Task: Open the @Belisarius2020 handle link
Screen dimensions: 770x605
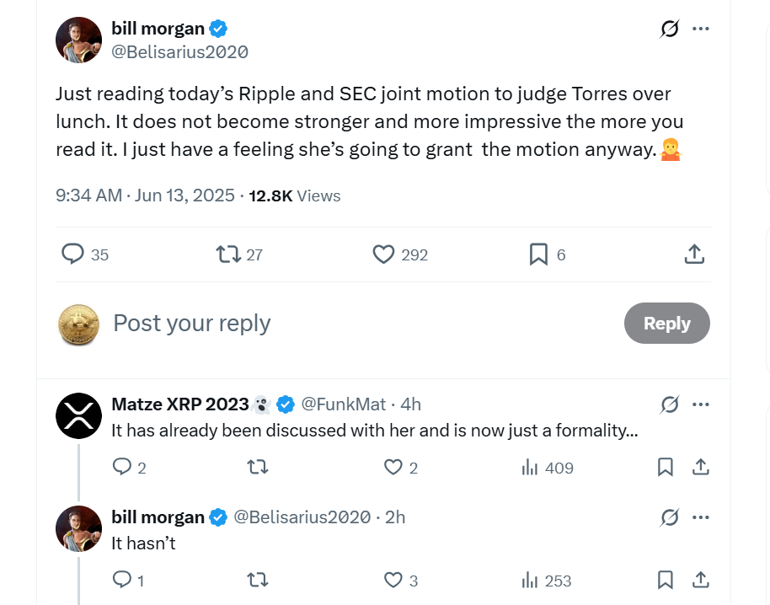Action: (180, 52)
